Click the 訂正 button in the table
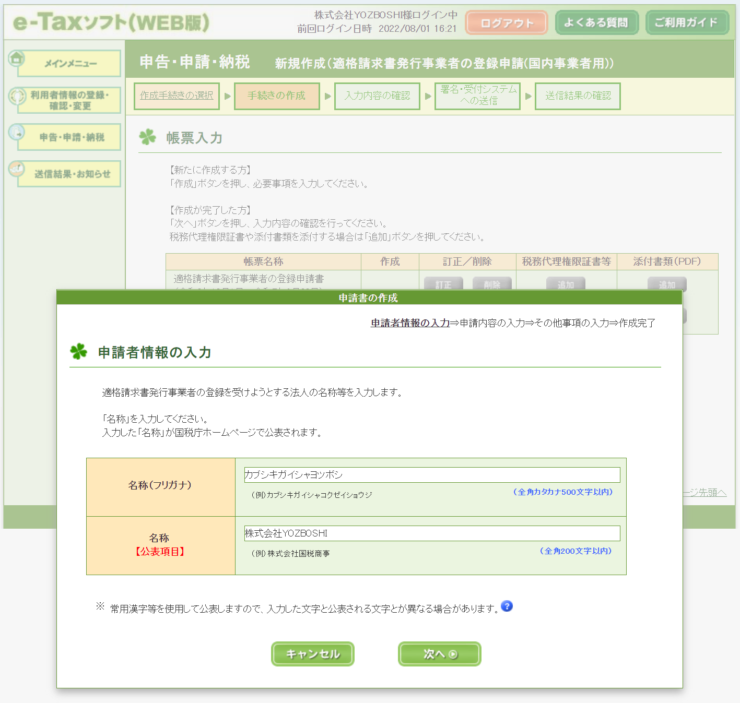 coord(443,283)
